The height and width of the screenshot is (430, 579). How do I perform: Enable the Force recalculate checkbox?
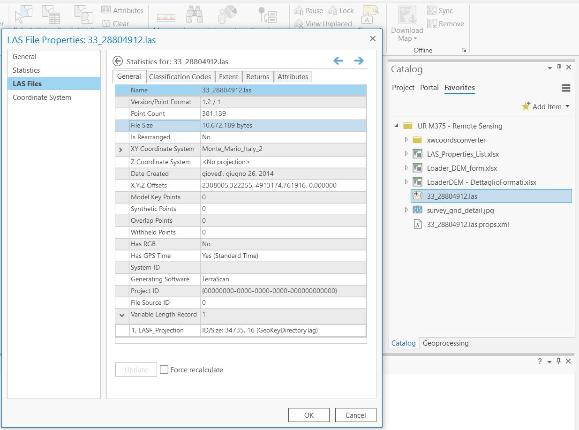164,370
